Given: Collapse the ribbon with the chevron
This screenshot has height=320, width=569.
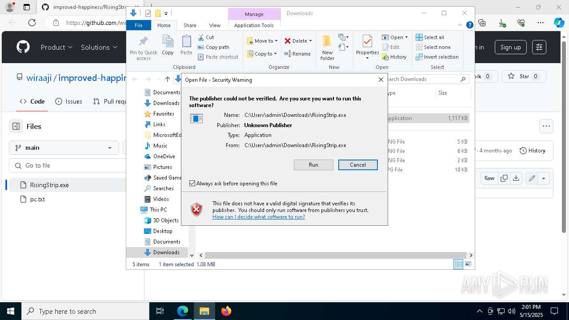Looking at the screenshot, I should (461, 25).
